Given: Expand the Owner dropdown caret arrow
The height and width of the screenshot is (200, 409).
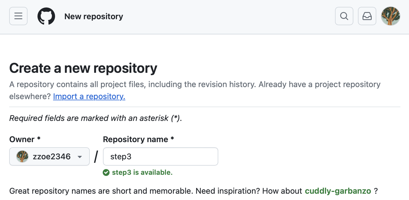Looking at the screenshot, I should point(80,157).
